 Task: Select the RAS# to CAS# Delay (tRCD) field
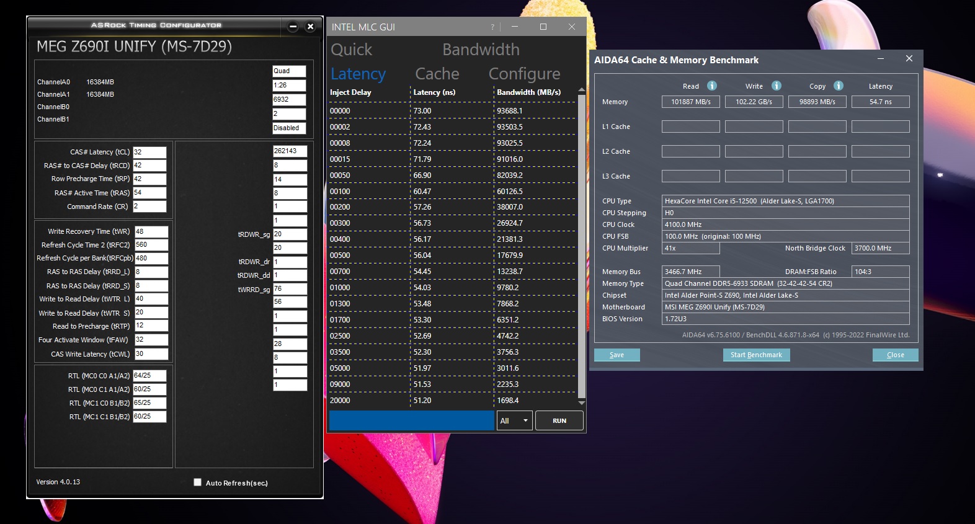pyautogui.click(x=149, y=166)
